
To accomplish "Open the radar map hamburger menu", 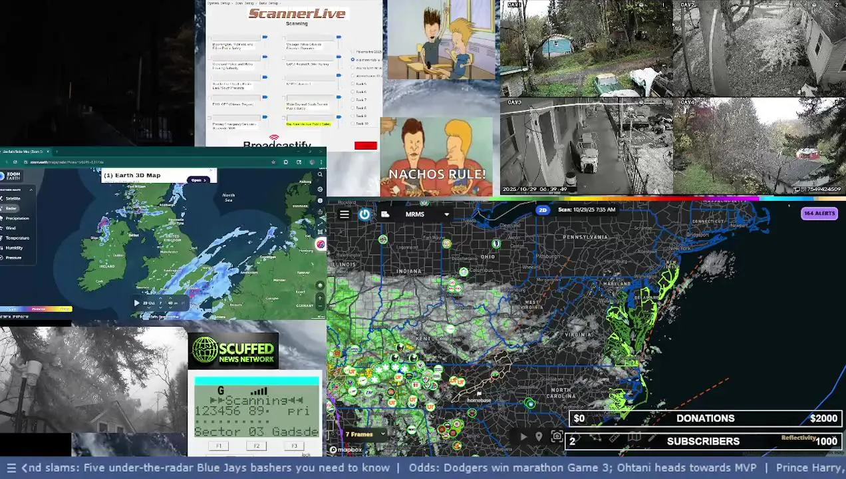I will click(x=344, y=214).
